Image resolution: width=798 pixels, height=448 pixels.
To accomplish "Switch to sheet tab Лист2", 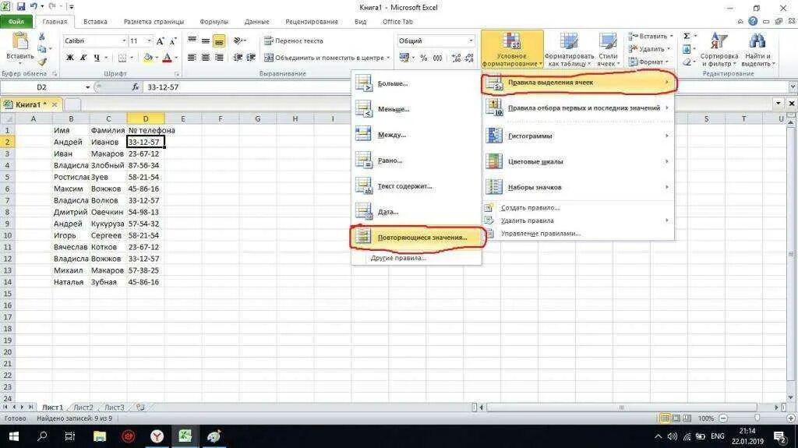I will coord(83,407).
